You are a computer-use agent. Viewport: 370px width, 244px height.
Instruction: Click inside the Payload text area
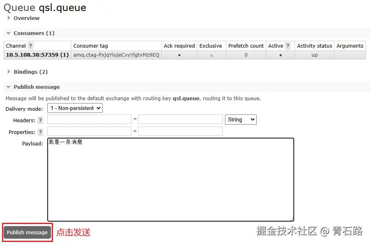pos(170,179)
